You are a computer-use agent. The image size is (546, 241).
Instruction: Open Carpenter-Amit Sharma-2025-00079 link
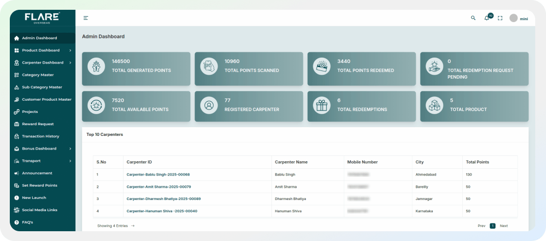[159, 187]
